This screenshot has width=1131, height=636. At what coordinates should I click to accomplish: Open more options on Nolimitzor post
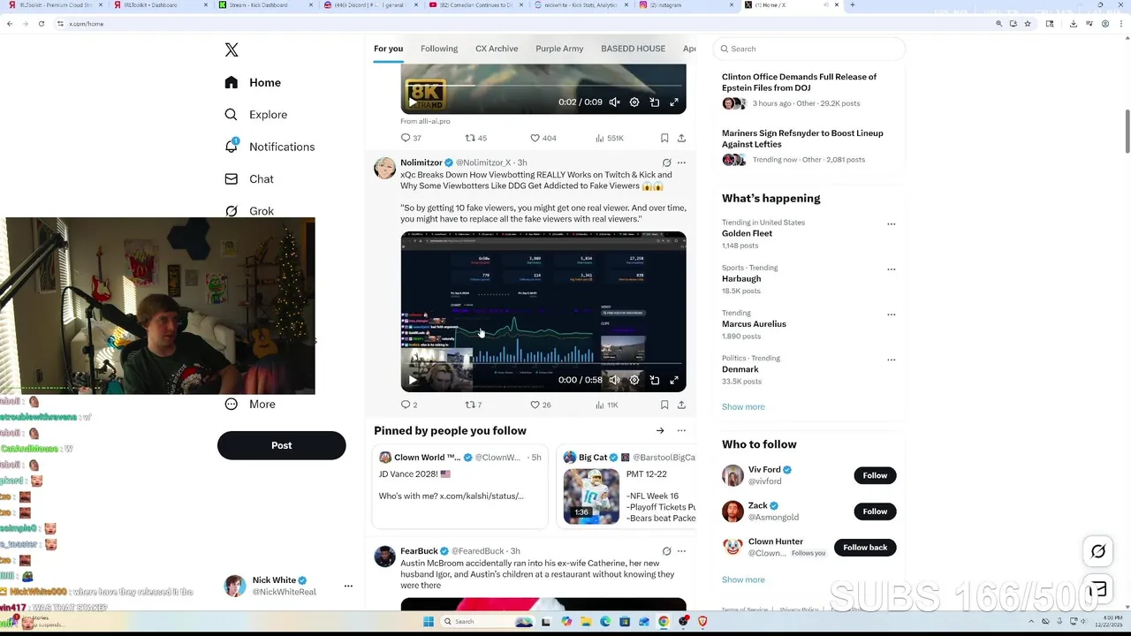pyautogui.click(x=681, y=163)
